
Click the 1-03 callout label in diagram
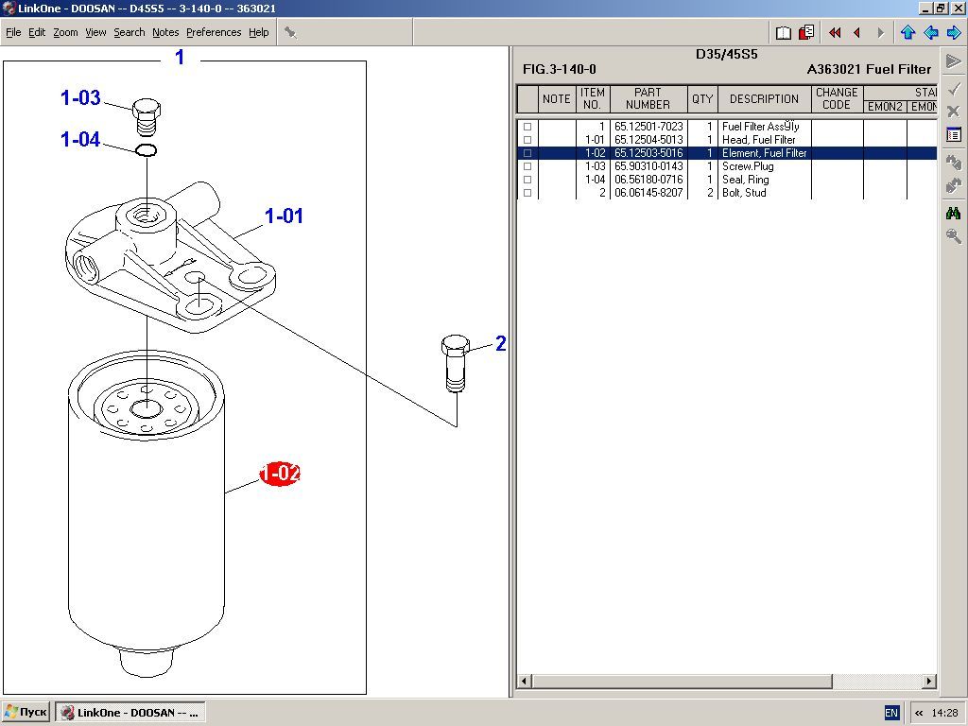pos(80,98)
